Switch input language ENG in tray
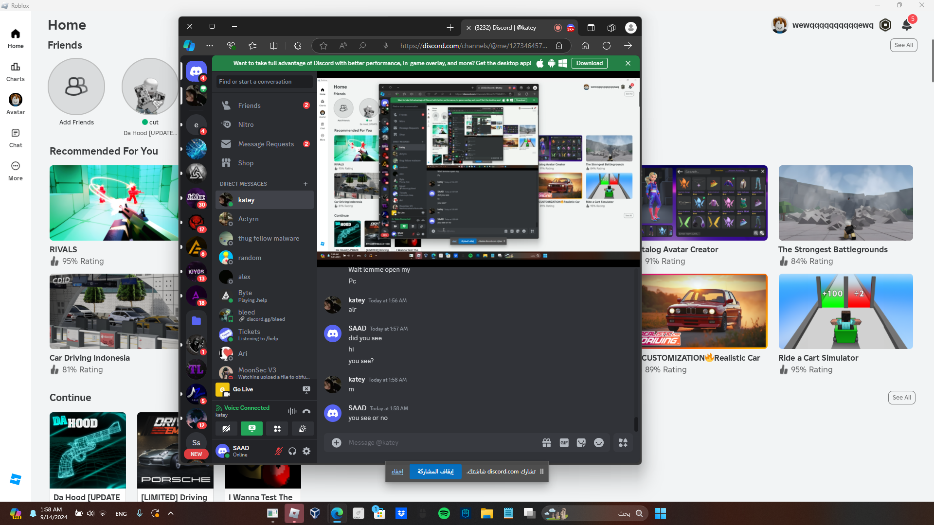The height and width of the screenshot is (525, 934). click(x=121, y=514)
